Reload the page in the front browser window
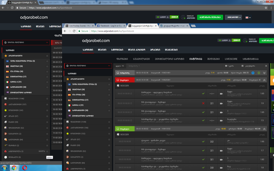Viewport: 274px width, 171px height. click(x=74, y=31)
